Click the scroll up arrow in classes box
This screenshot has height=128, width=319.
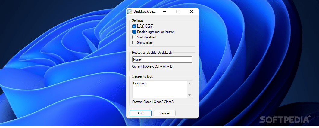[x=189, y=83]
